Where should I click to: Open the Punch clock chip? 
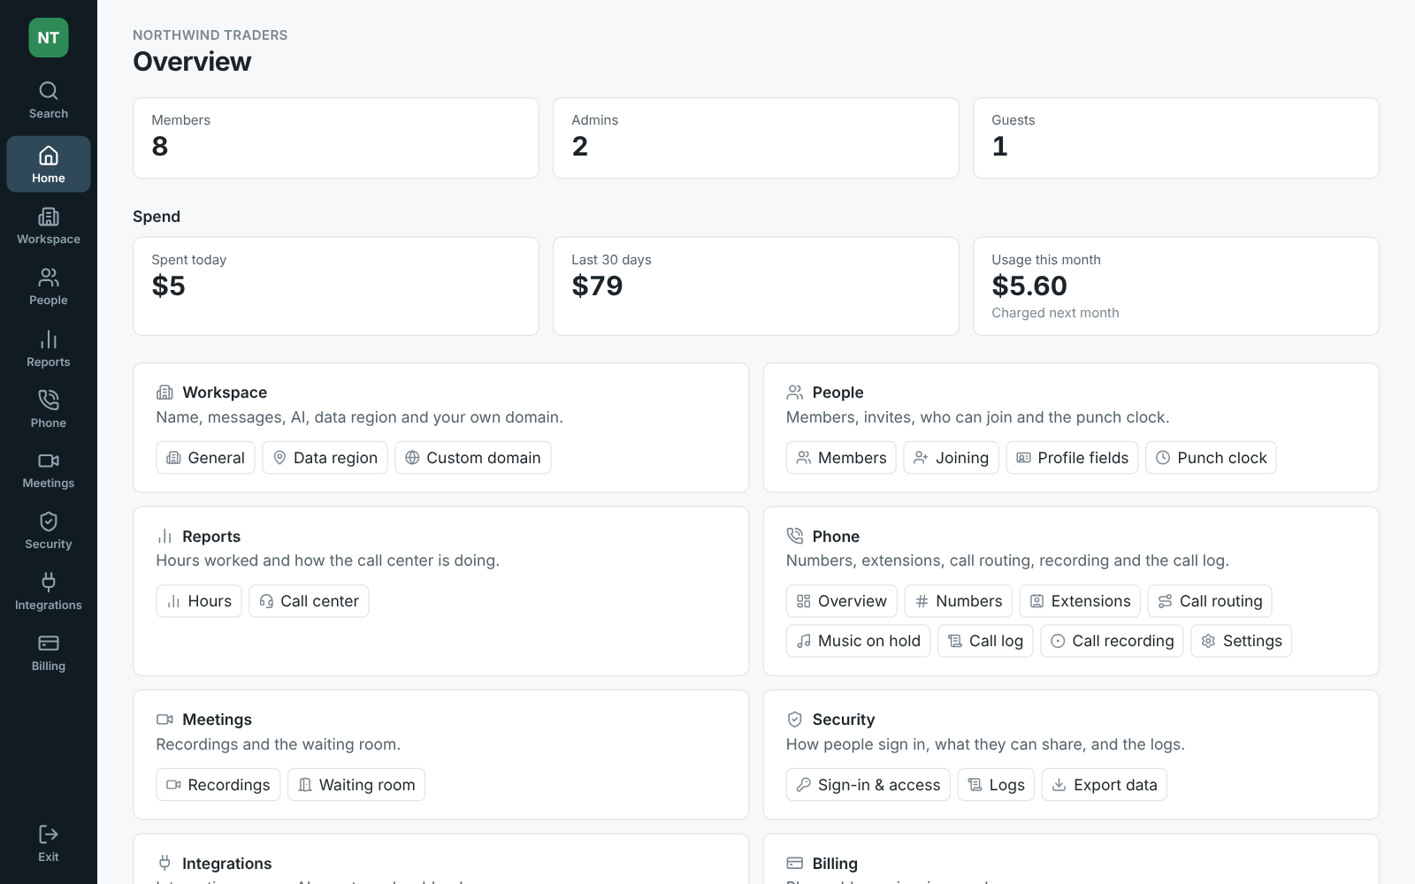pos(1212,458)
